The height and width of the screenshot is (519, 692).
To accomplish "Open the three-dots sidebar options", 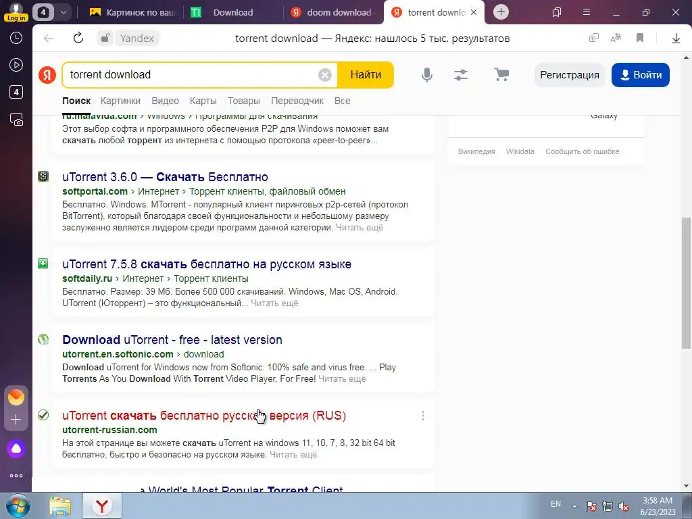I will pyautogui.click(x=16, y=476).
